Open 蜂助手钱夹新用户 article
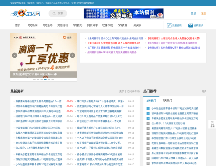This screenshot has width=216, height=166. (99, 128)
